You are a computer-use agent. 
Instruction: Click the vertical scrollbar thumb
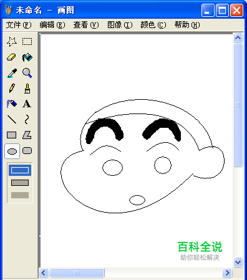coord(238,105)
